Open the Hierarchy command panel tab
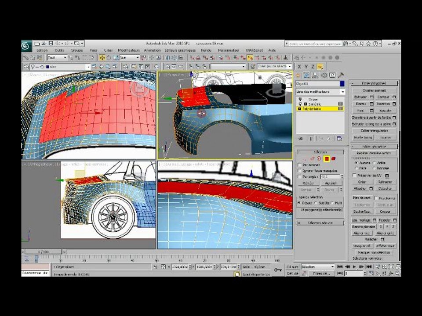Image resolution: width=422 pixels, height=316 pixels. click(315, 75)
